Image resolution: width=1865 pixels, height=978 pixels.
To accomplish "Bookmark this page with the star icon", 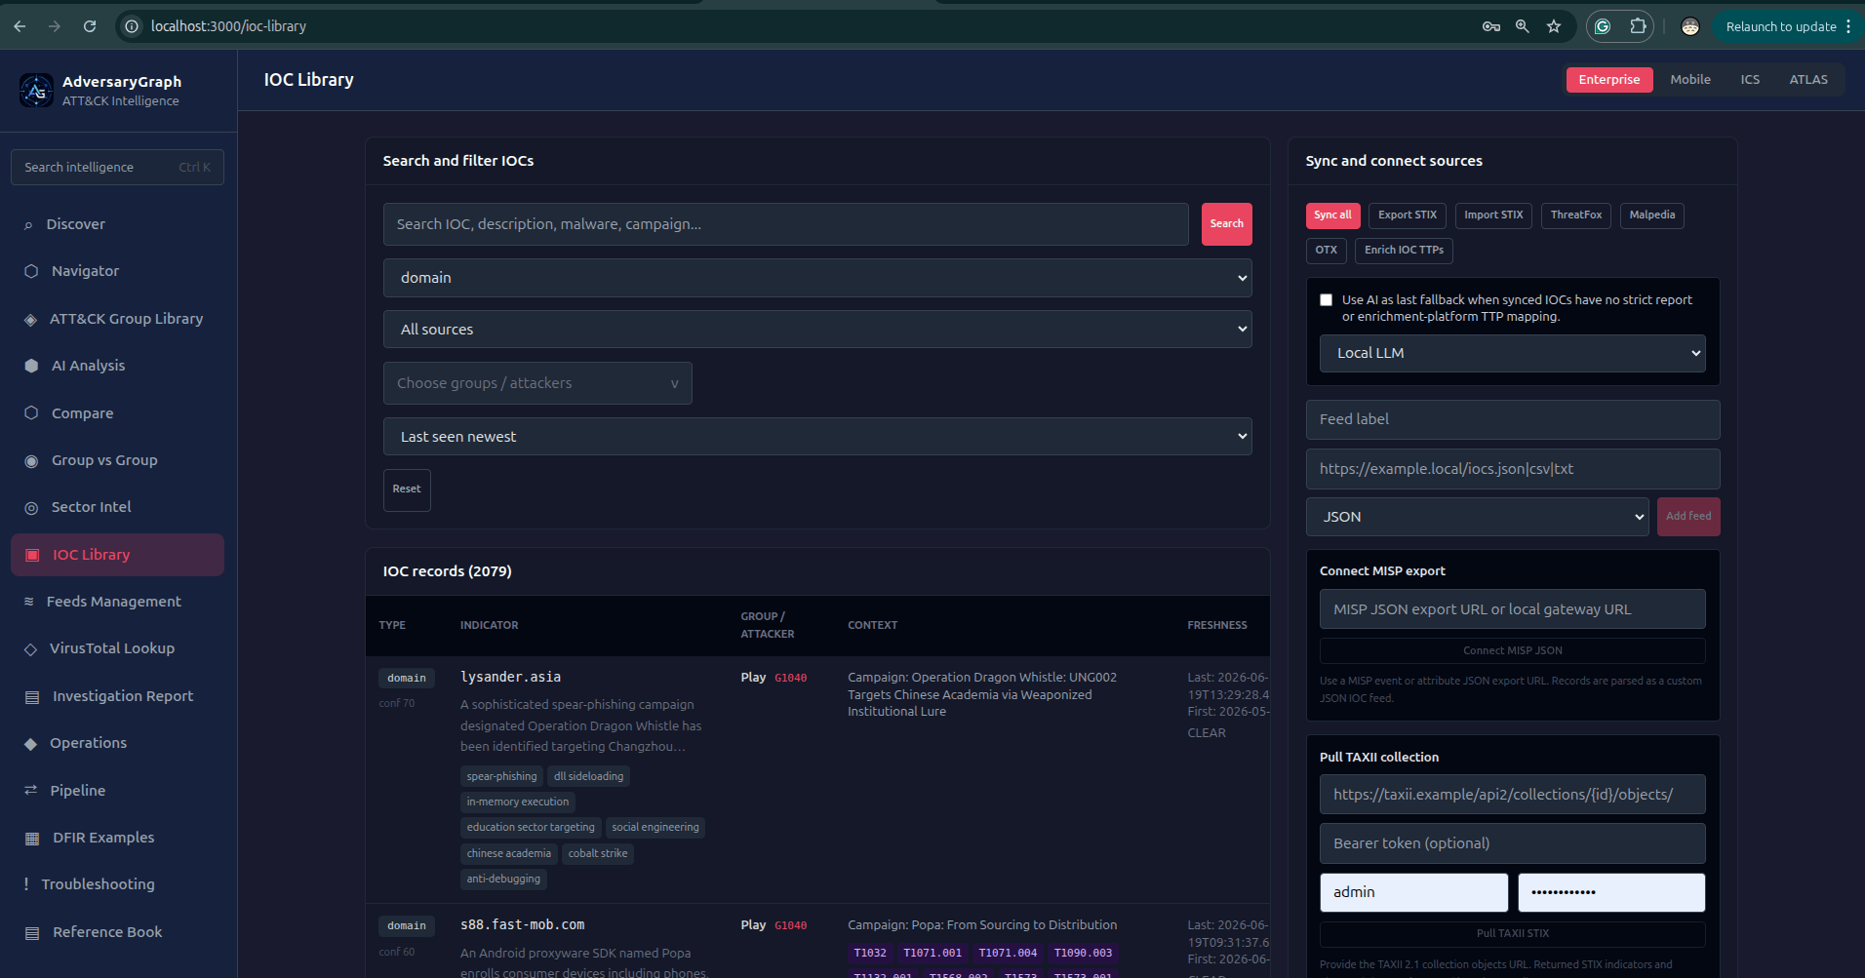I will pyautogui.click(x=1554, y=26).
